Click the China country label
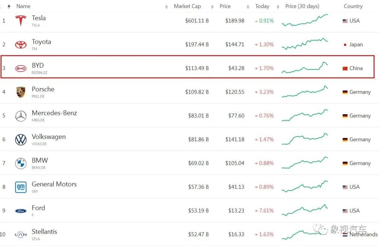 coord(356,69)
